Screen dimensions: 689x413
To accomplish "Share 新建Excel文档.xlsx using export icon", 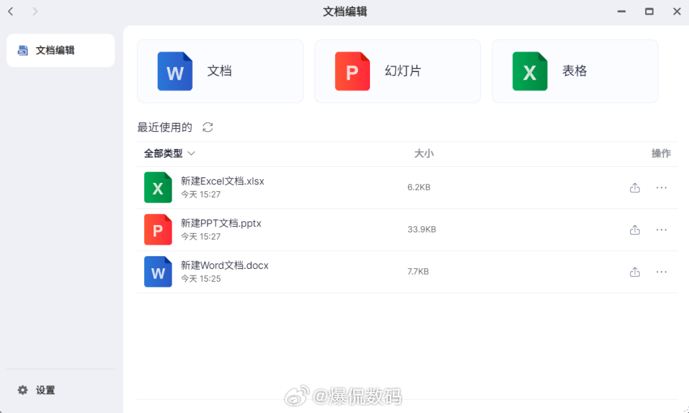I will pyautogui.click(x=635, y=187).
